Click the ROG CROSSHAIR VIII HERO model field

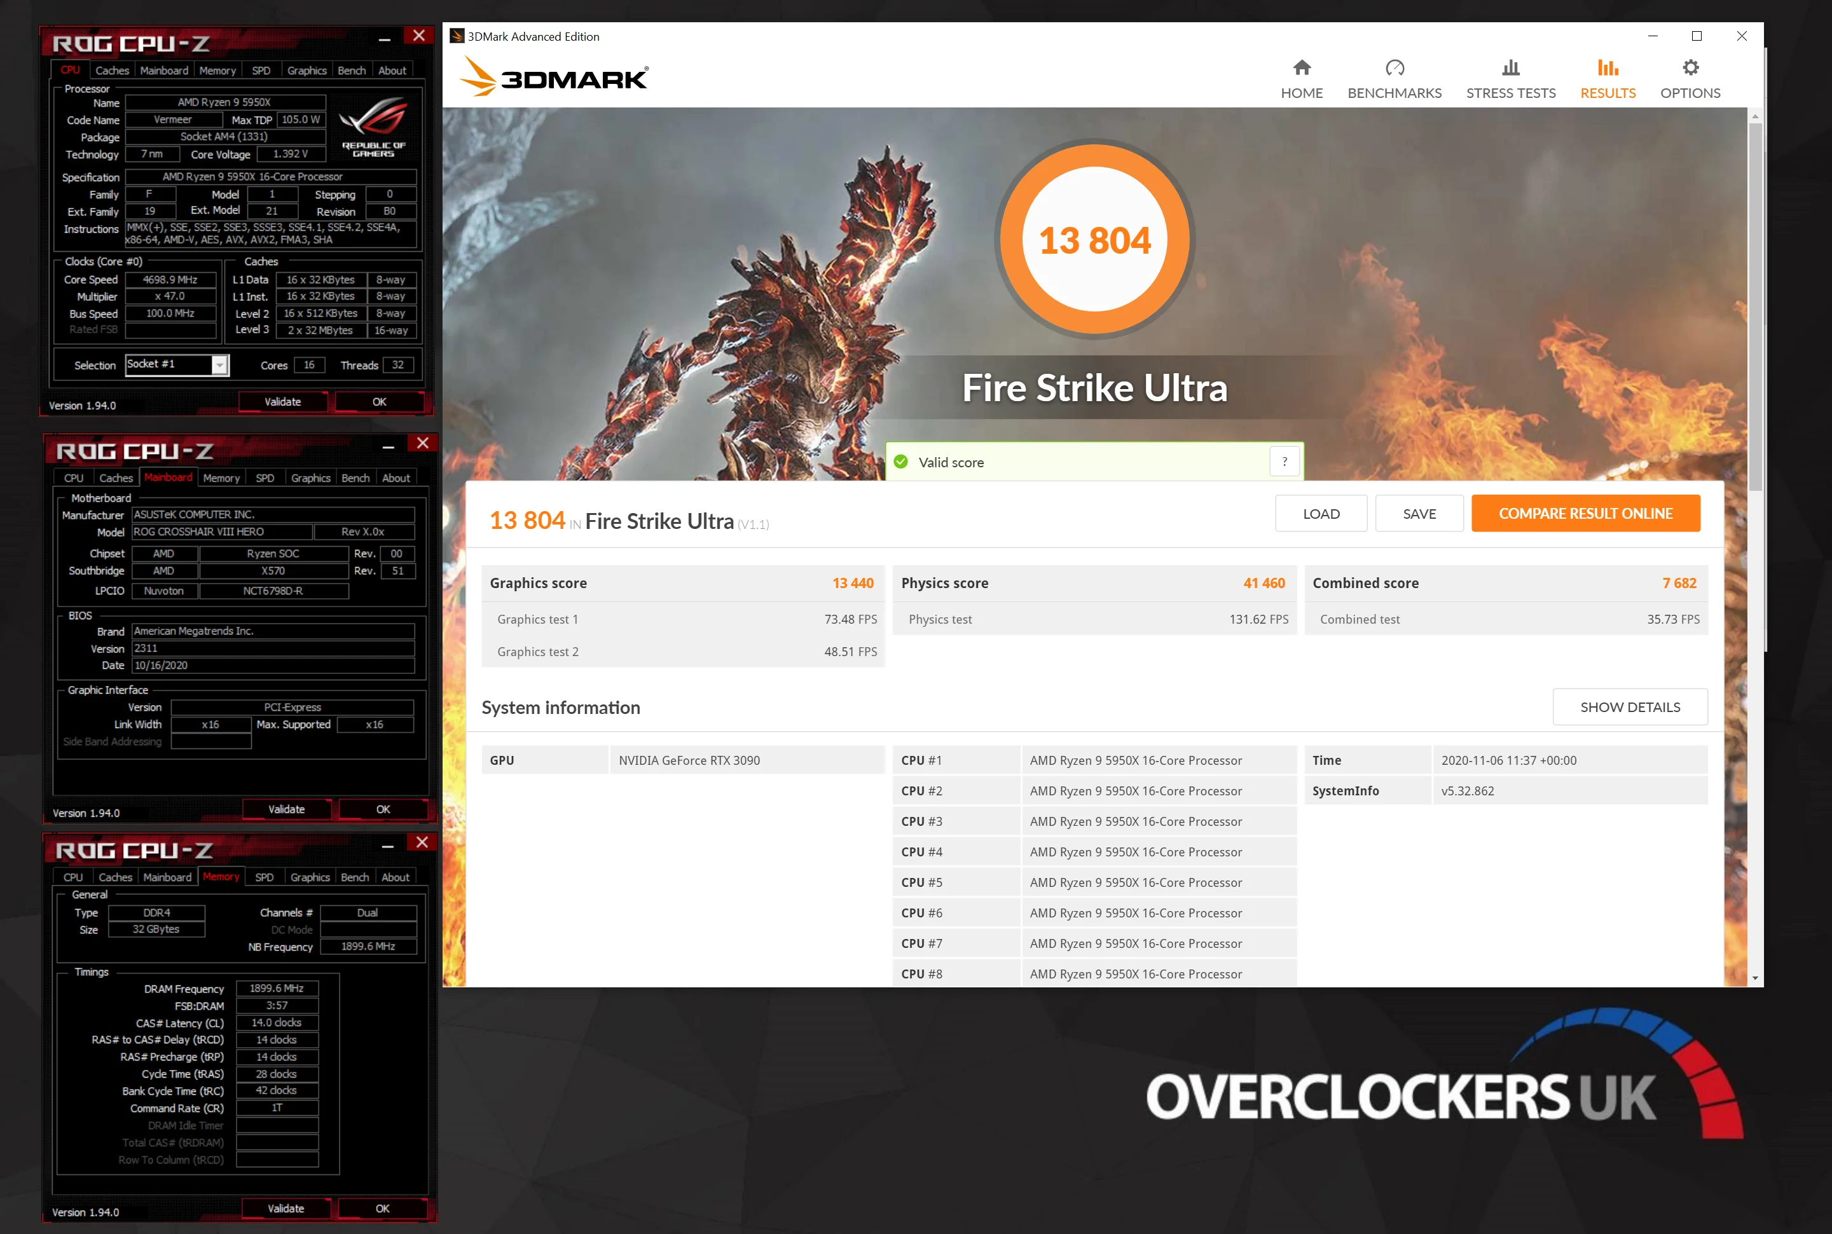pos(222,532)
